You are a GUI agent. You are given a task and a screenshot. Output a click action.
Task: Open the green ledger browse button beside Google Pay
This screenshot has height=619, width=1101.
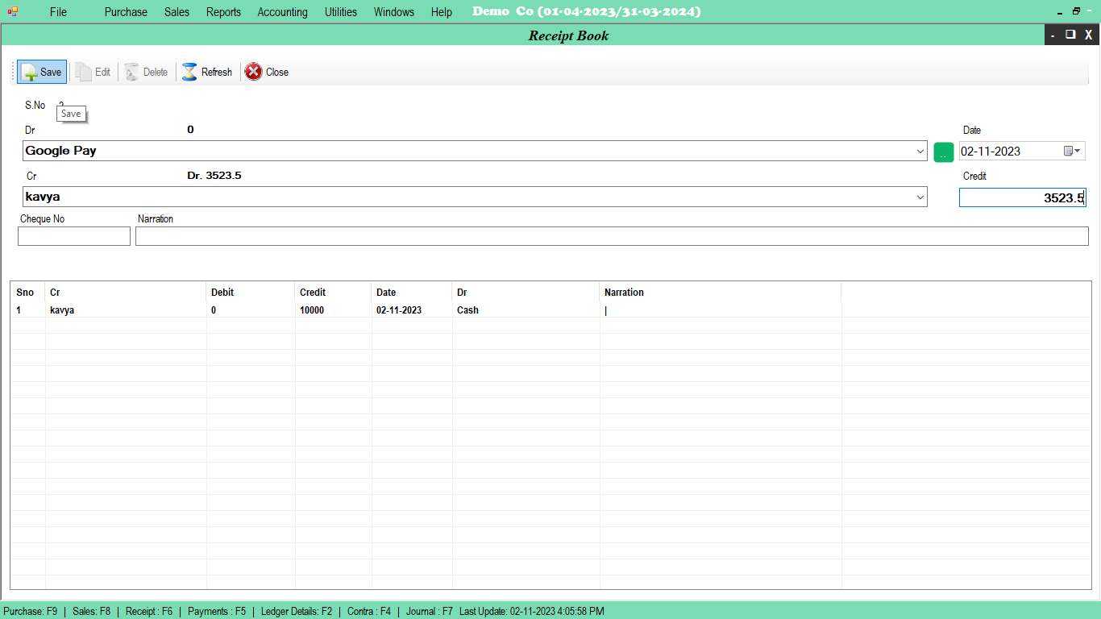coord(943,152)
